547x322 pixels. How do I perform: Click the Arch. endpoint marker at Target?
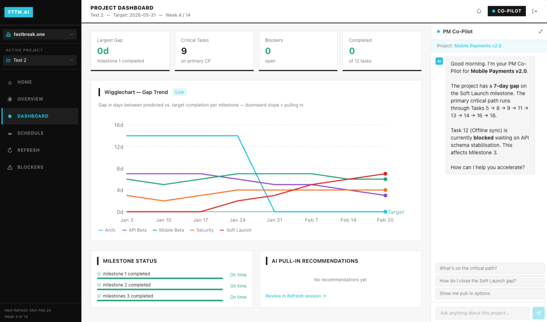pos(385,212)
